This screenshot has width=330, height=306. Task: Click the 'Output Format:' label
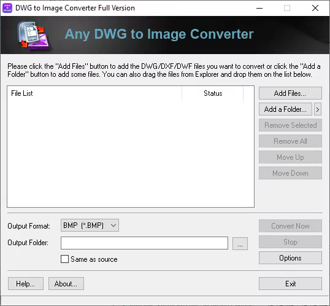coord(29,226)
